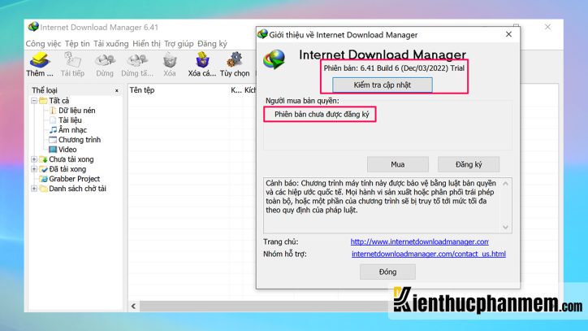Click the Thêm (Add URL) toolbar icon
Screen dimensions: 588x331
(x=40, y=60)
